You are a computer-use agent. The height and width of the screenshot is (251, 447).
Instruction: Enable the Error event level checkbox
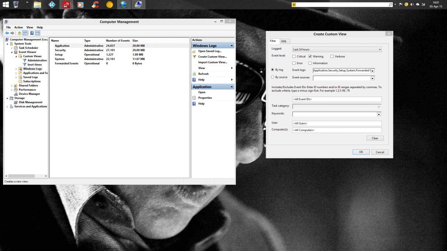tap(294, 63)
